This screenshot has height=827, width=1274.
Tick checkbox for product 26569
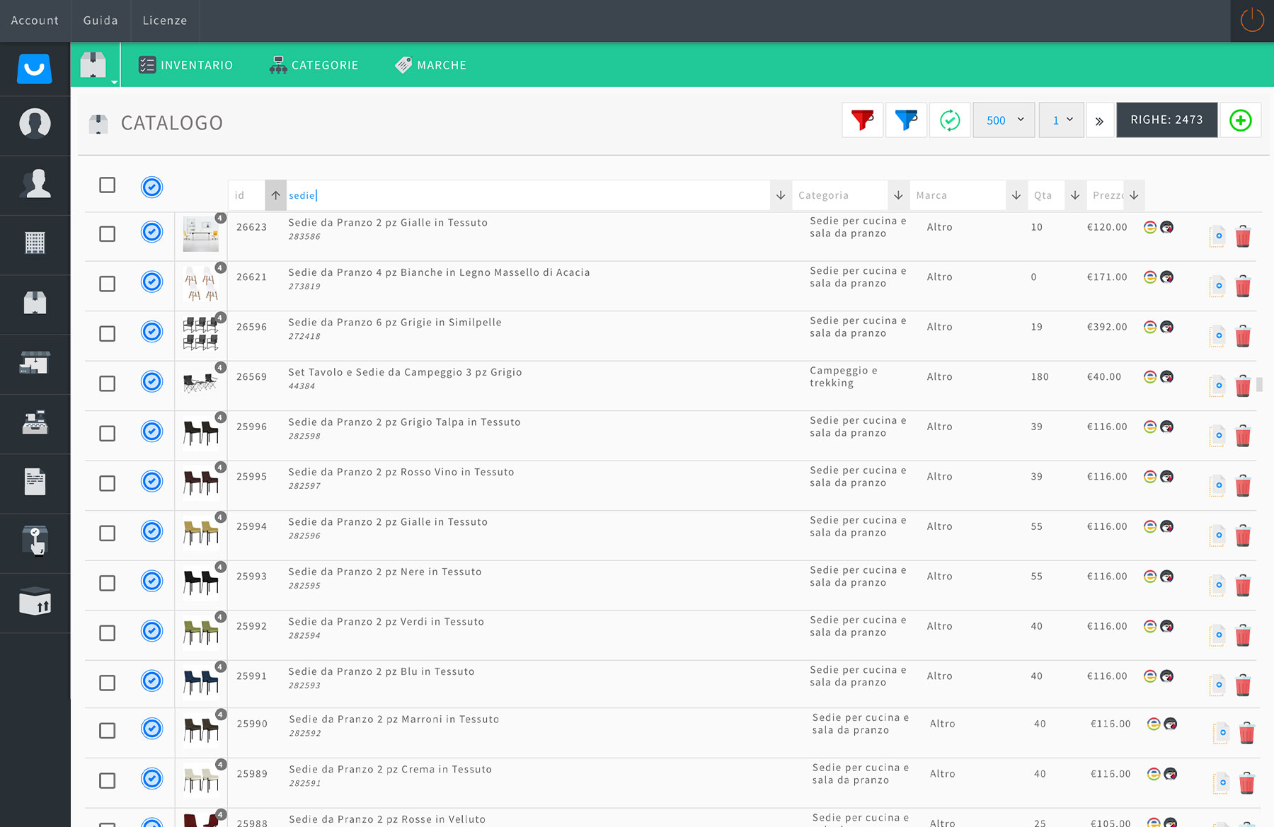[x=107, y=383]
